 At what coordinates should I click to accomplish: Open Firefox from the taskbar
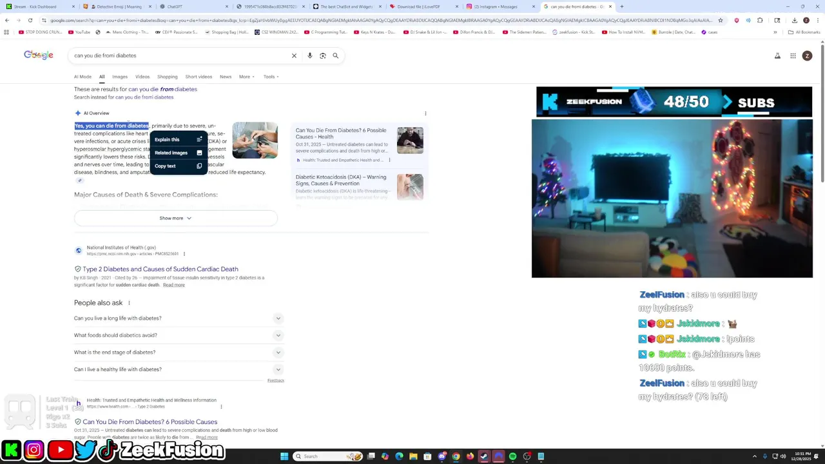click(x=470, y=456)
